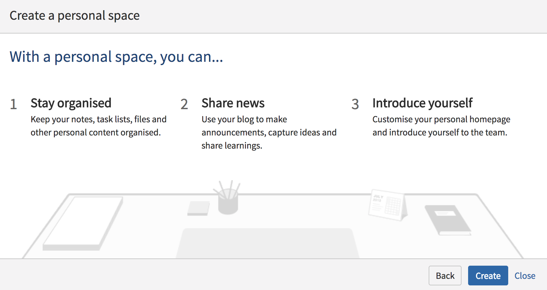Click text 'Keep your notes, task lists, files and'
547x290 pixels.
pos(99,119)
